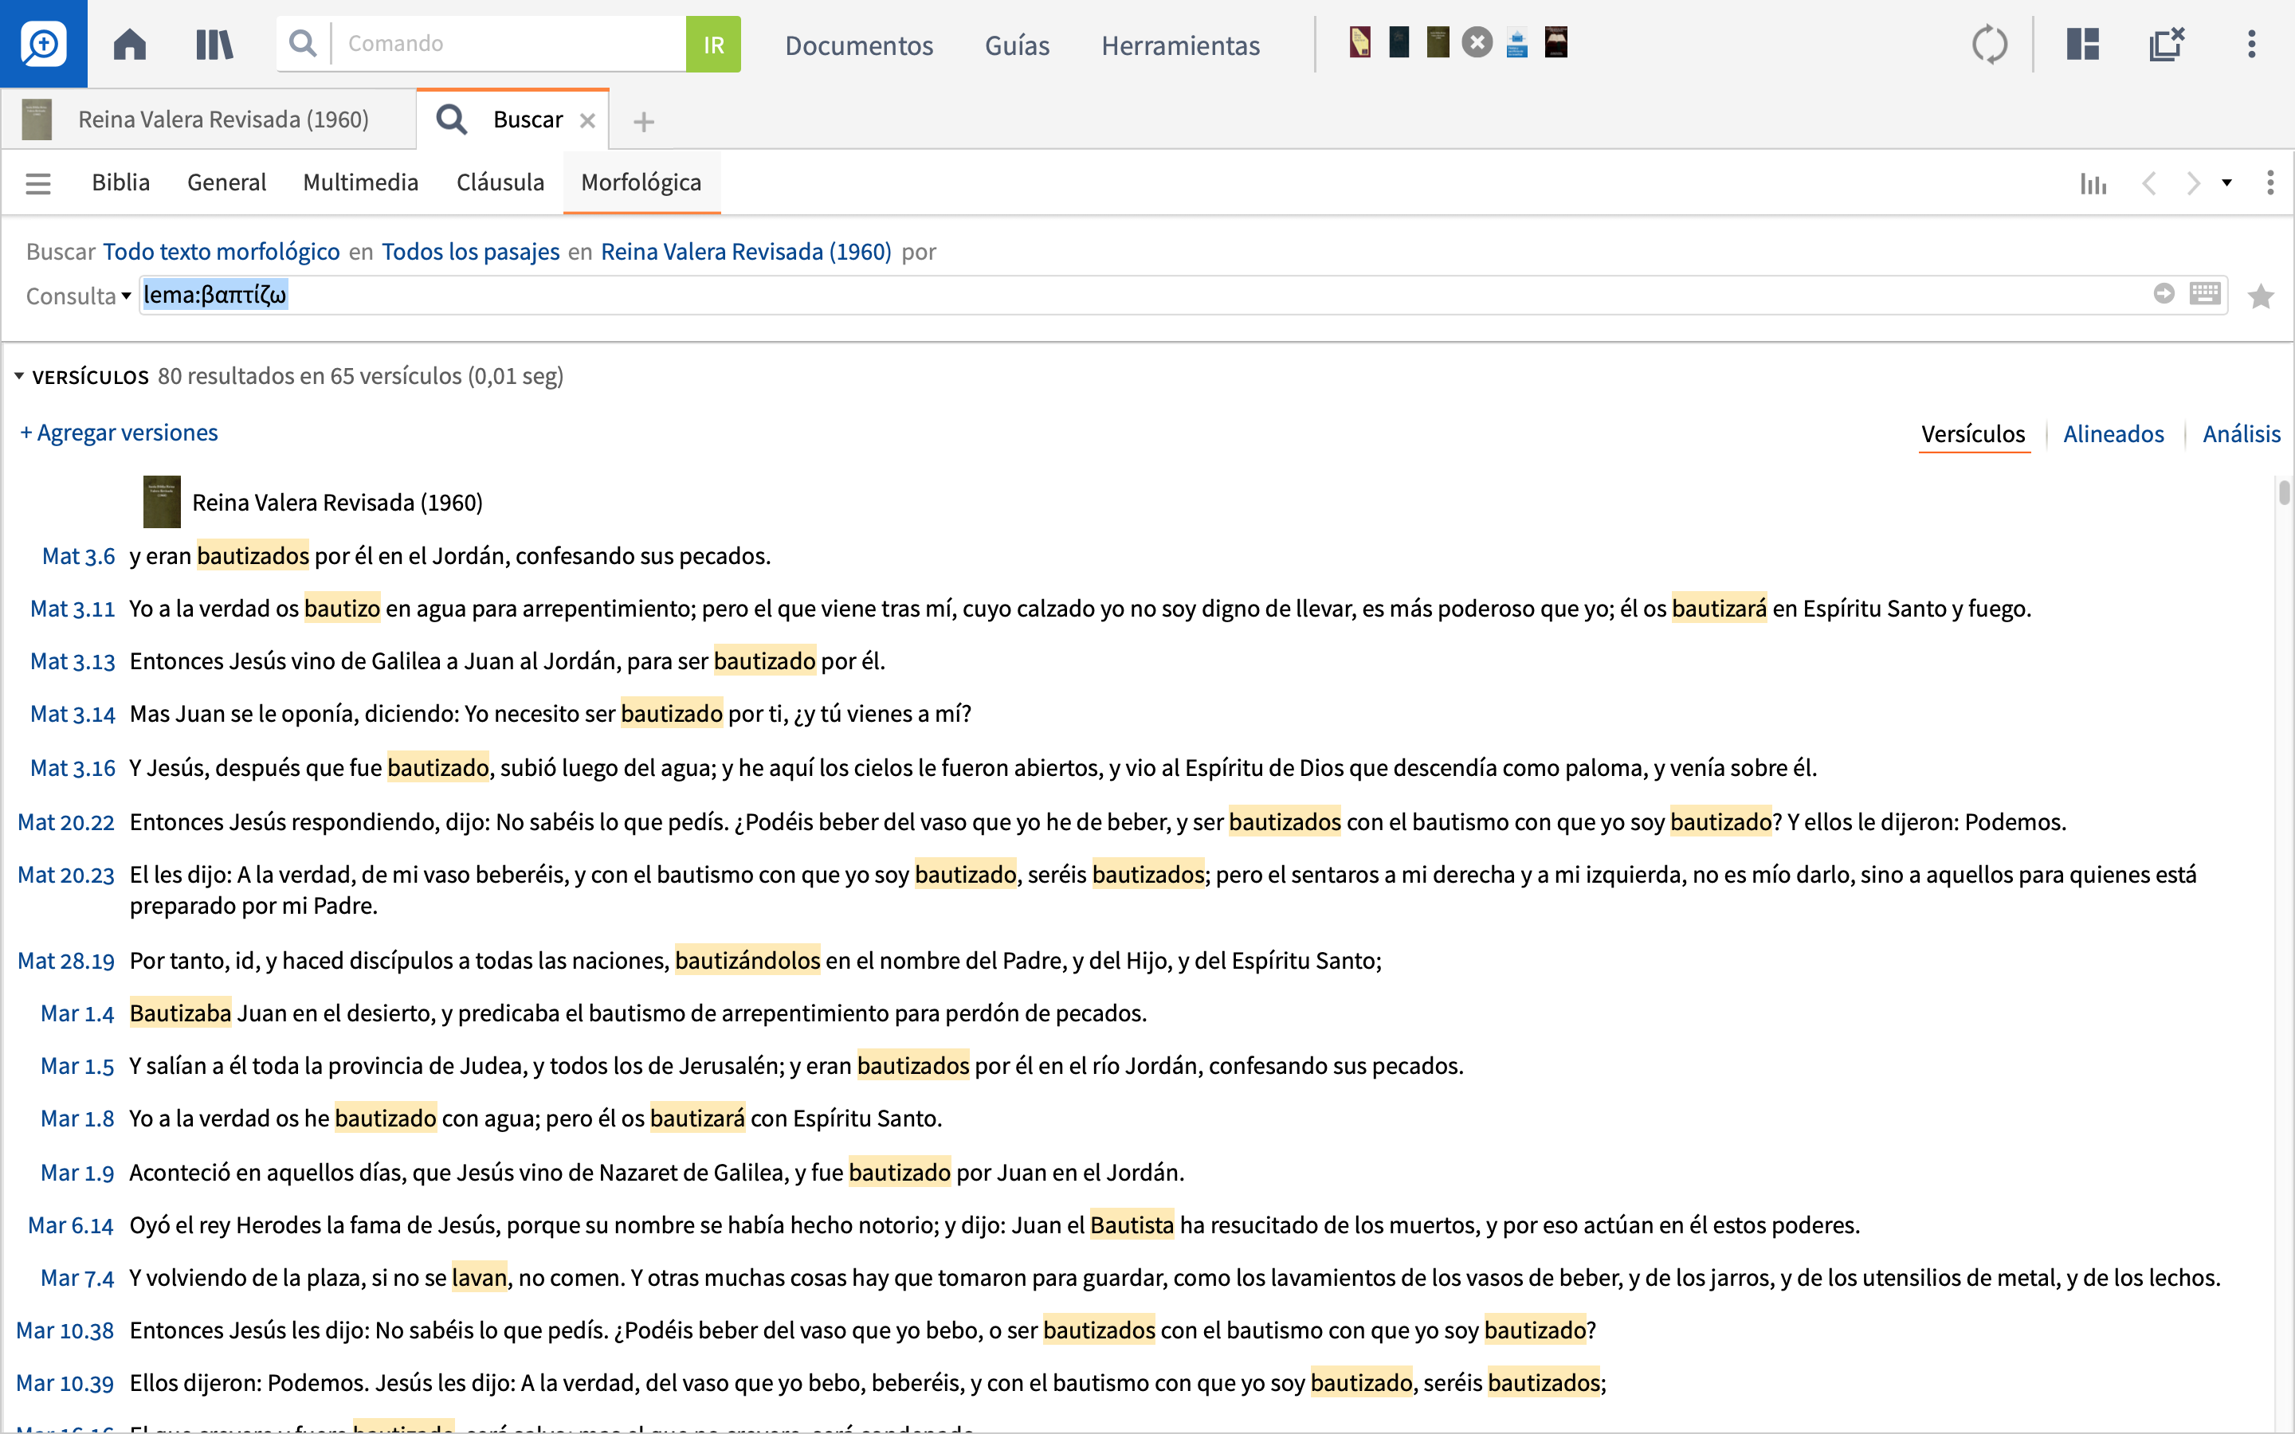The height and width of the screenshot is (1434, 2295).
Task: Click the close all panels icon
Action: (x=2167, y=44)
